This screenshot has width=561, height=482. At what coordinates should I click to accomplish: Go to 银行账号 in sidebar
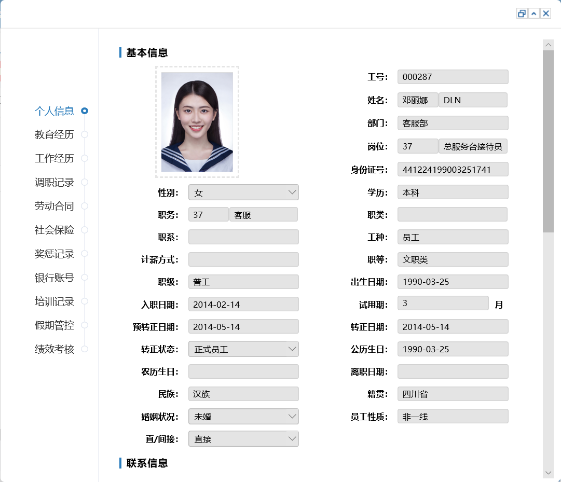[54, 278]
